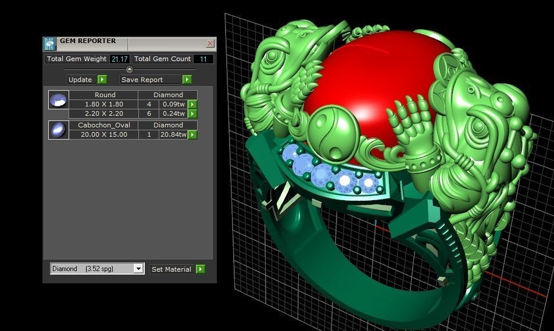
Task: Close the Gem Reporter panel
Action: (x=210, y=43)
